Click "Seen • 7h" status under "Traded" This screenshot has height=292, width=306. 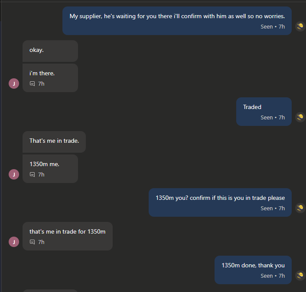pyautogui.click(x=273, y=118)
